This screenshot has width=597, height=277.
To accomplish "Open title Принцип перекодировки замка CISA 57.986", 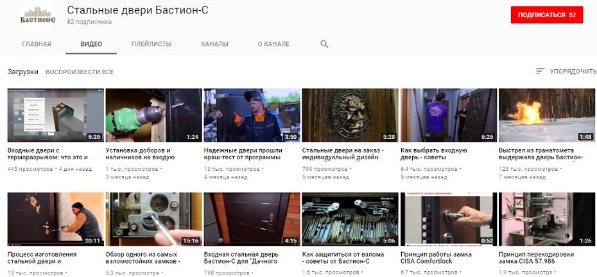I will click(537, 258).
